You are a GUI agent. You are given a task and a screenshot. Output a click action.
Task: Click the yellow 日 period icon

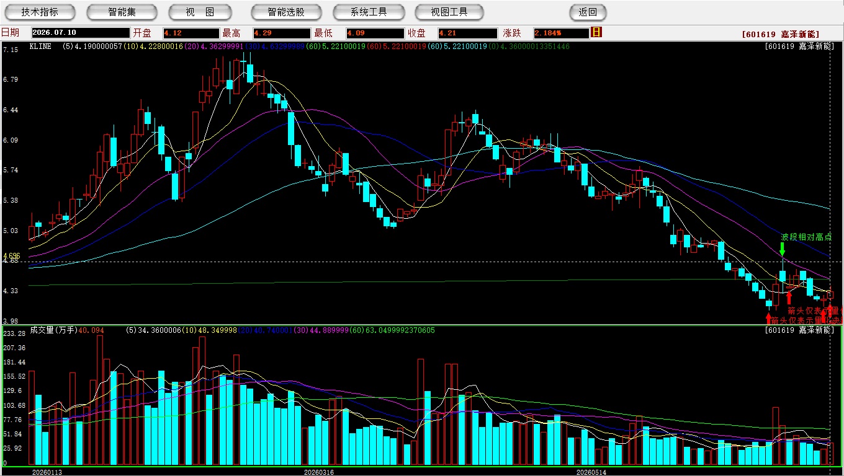(596, 32)
